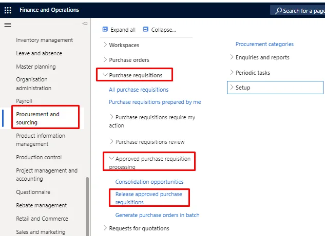Select Organisation administration module
The width and height of the screenshot is (325, 236).
pos(33,83)
